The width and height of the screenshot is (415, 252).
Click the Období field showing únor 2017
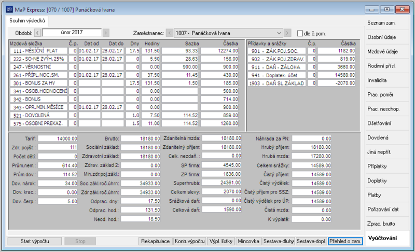pyautogui.click(x=72, y=33)
